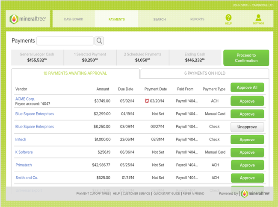Screen dimensions: 278x207
Task: Click John Smith - Cambridge Ltd account label
Action: click(253, 5)
